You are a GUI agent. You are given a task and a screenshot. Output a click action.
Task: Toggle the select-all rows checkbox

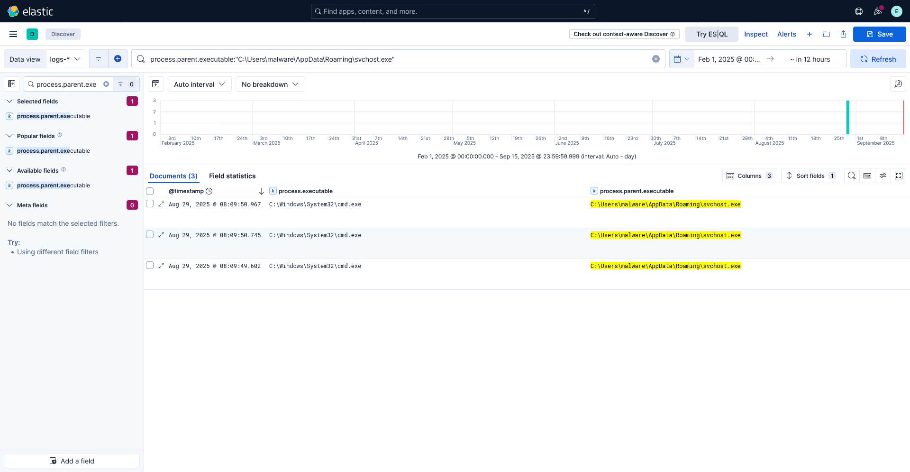pos(150,191)
